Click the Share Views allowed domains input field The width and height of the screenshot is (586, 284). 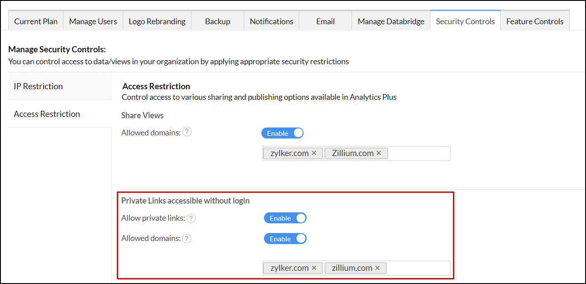(418, 153)
